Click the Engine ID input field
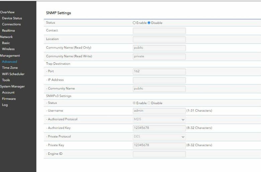 tap(159, 154)
